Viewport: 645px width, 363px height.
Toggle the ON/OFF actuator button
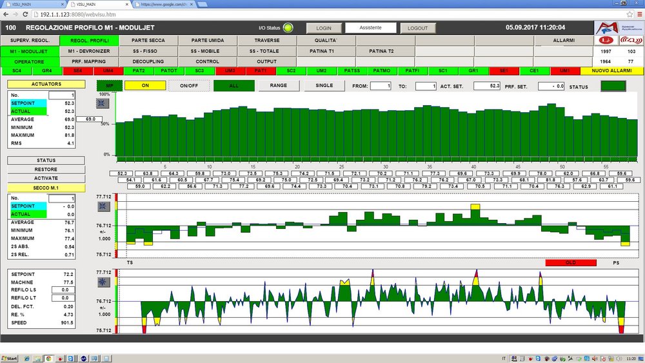[x=189, y=85]
